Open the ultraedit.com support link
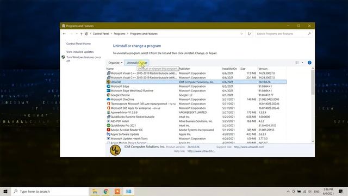The image size is (348, 196). [x=249, y=147]
